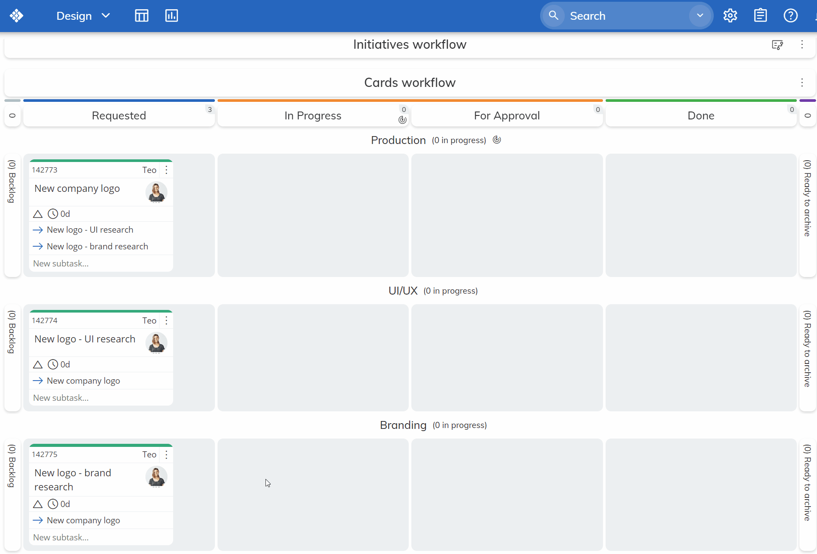Viewport: 817px width, 554px height.
Task: Open linked card New logo - brand research
Action: pos(97,246)
